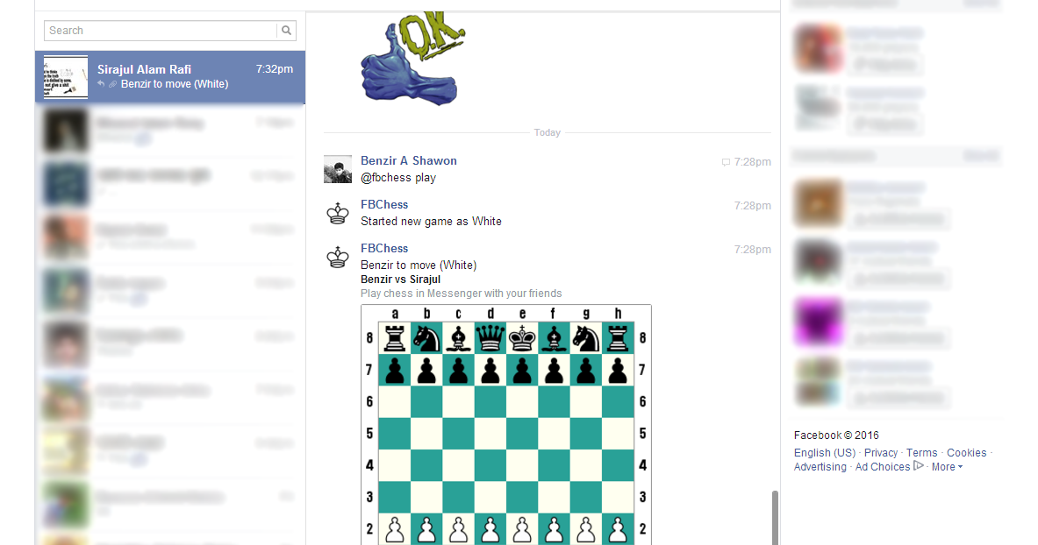Click 'Benzir vs Sirajul' game title
Screen dimensions: 1038x545
click(x=400, y=280)
